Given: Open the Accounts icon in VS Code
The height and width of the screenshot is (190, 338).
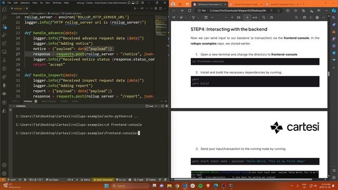Looking at the screenshot, I should coord(4,165).
